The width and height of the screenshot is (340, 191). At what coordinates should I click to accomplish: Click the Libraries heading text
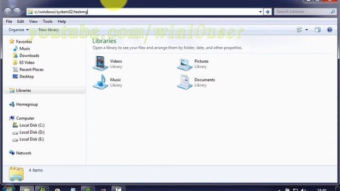[x=104, y=41]
